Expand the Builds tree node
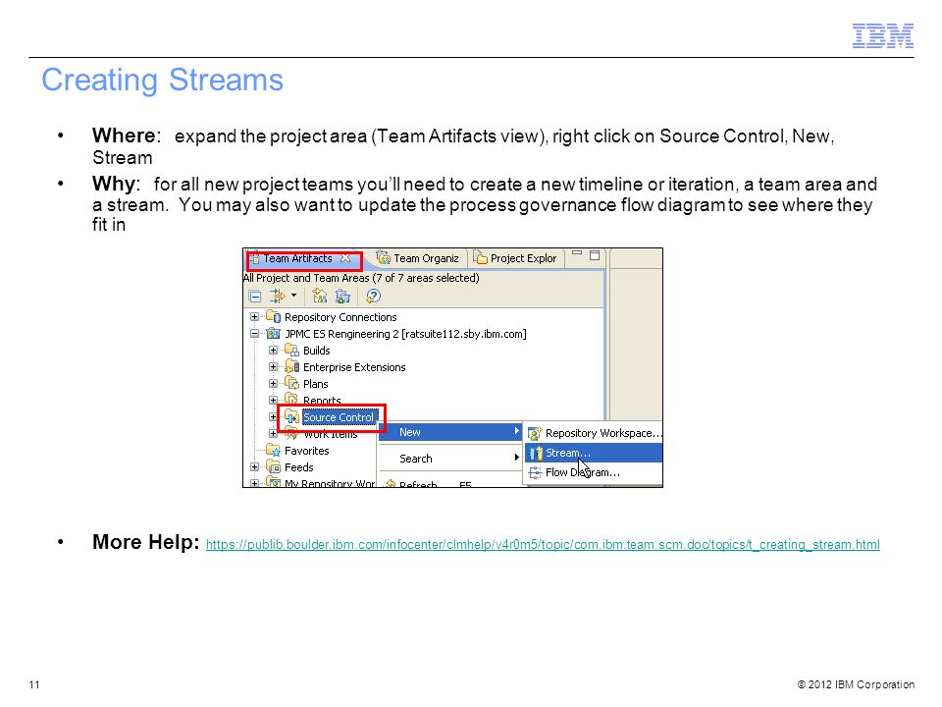942x707 pixels. [274, 350]
